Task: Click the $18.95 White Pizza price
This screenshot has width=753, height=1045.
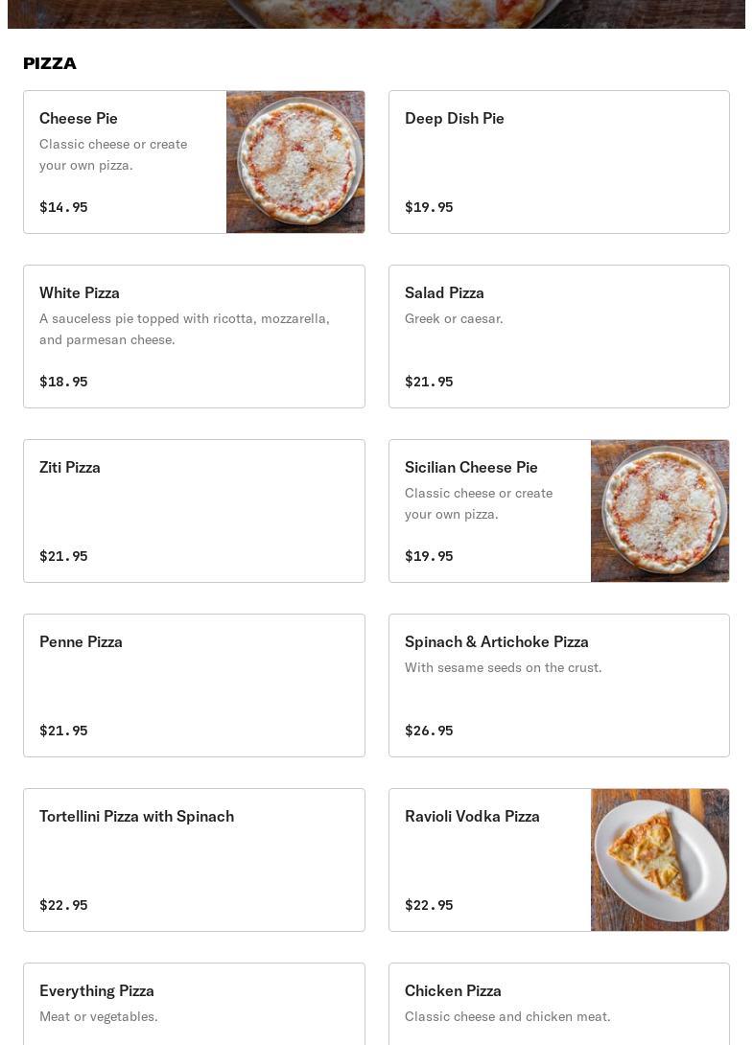Action: (63, 382)
